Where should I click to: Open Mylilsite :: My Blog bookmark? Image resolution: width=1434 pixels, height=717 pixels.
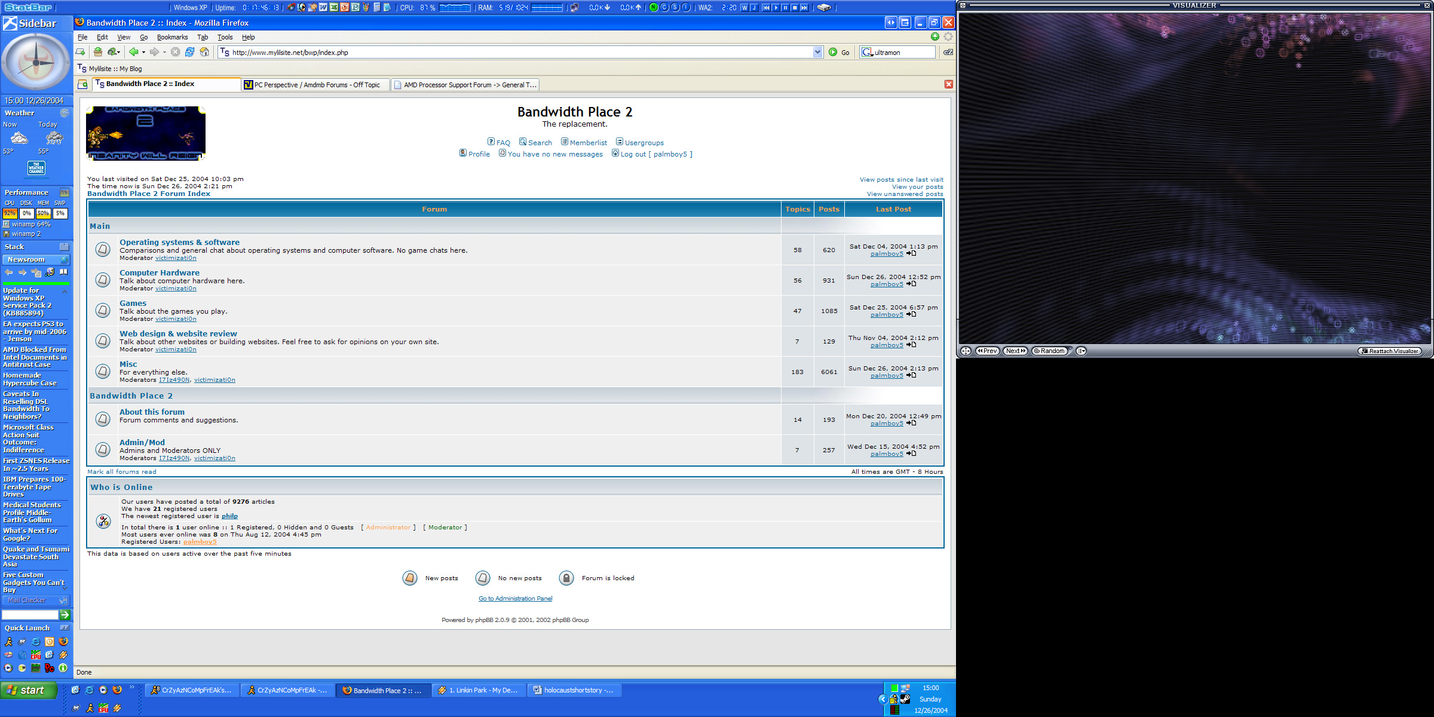pyautogui.click(x=109, y=69)
